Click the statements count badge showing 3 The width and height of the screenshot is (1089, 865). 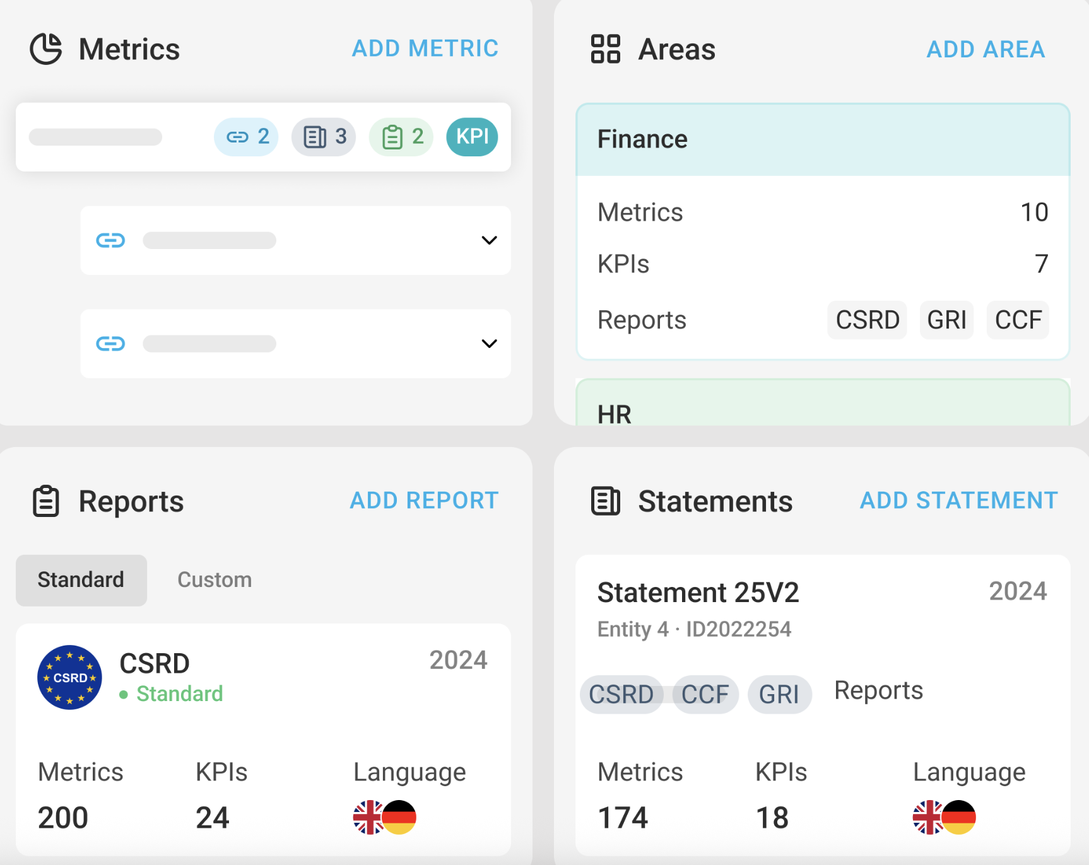[324, 137]
